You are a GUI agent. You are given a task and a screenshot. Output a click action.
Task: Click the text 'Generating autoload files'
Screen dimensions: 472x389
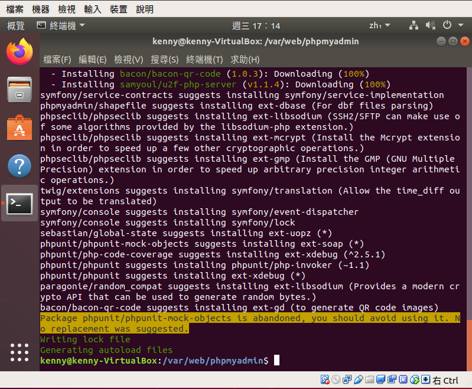pos(106,350)
